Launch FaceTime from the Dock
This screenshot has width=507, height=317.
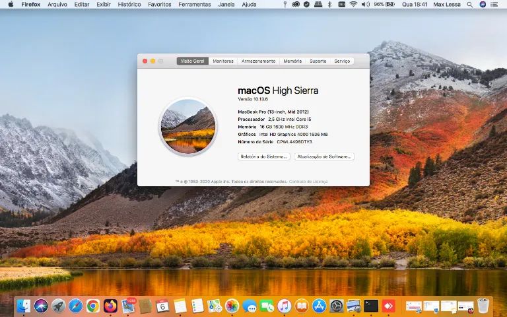pyautogui.click(x=267, y=306)
